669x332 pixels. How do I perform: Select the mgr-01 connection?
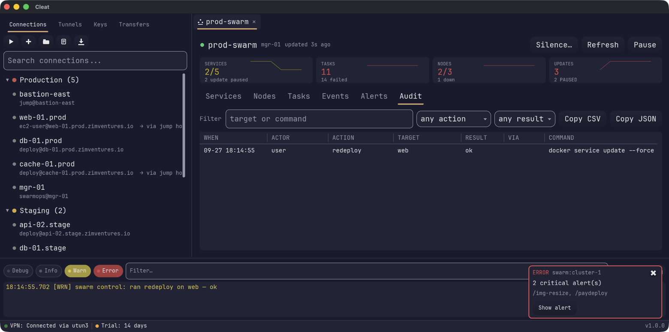coord(95,191)
